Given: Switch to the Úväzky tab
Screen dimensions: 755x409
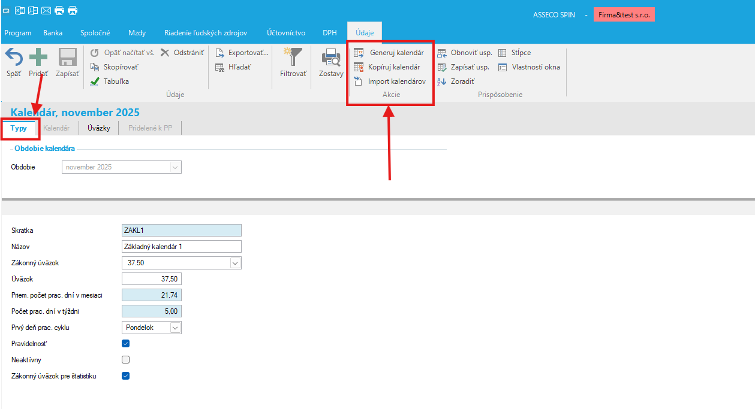Looking at the screenshot, I should tap(98, 128).
